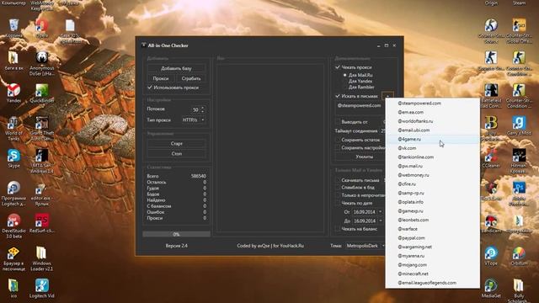This screenshot has width=539, height=303.
Task: Launch the Bandicam desktop shortcut
Action: [491, 223]
